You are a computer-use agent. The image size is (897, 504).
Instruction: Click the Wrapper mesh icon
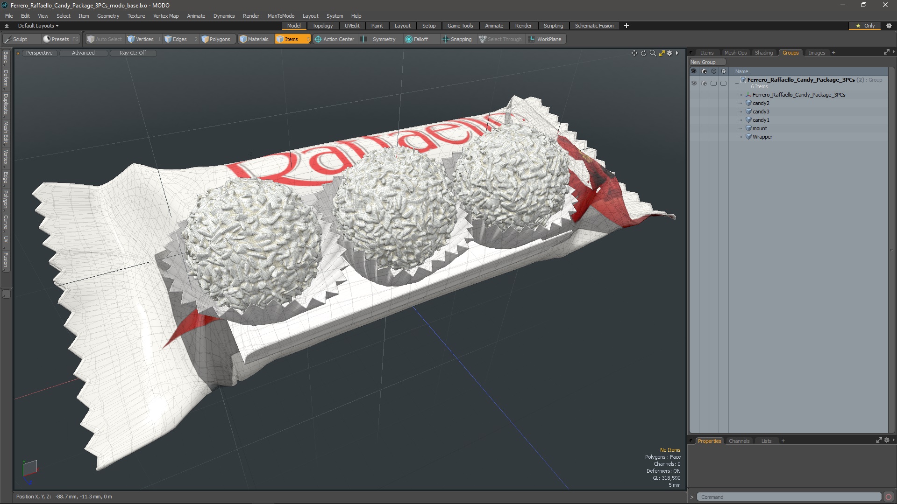tap(748, 137)
